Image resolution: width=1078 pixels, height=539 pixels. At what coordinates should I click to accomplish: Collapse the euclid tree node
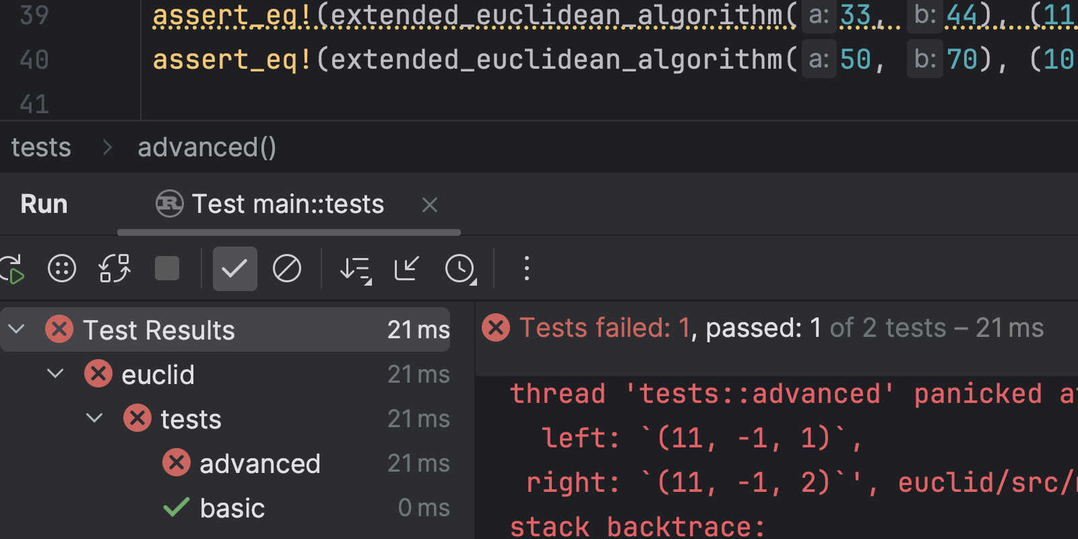[56, 374]
